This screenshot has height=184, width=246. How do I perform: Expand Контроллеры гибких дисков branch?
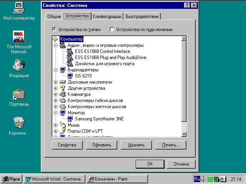pos(55,100)
